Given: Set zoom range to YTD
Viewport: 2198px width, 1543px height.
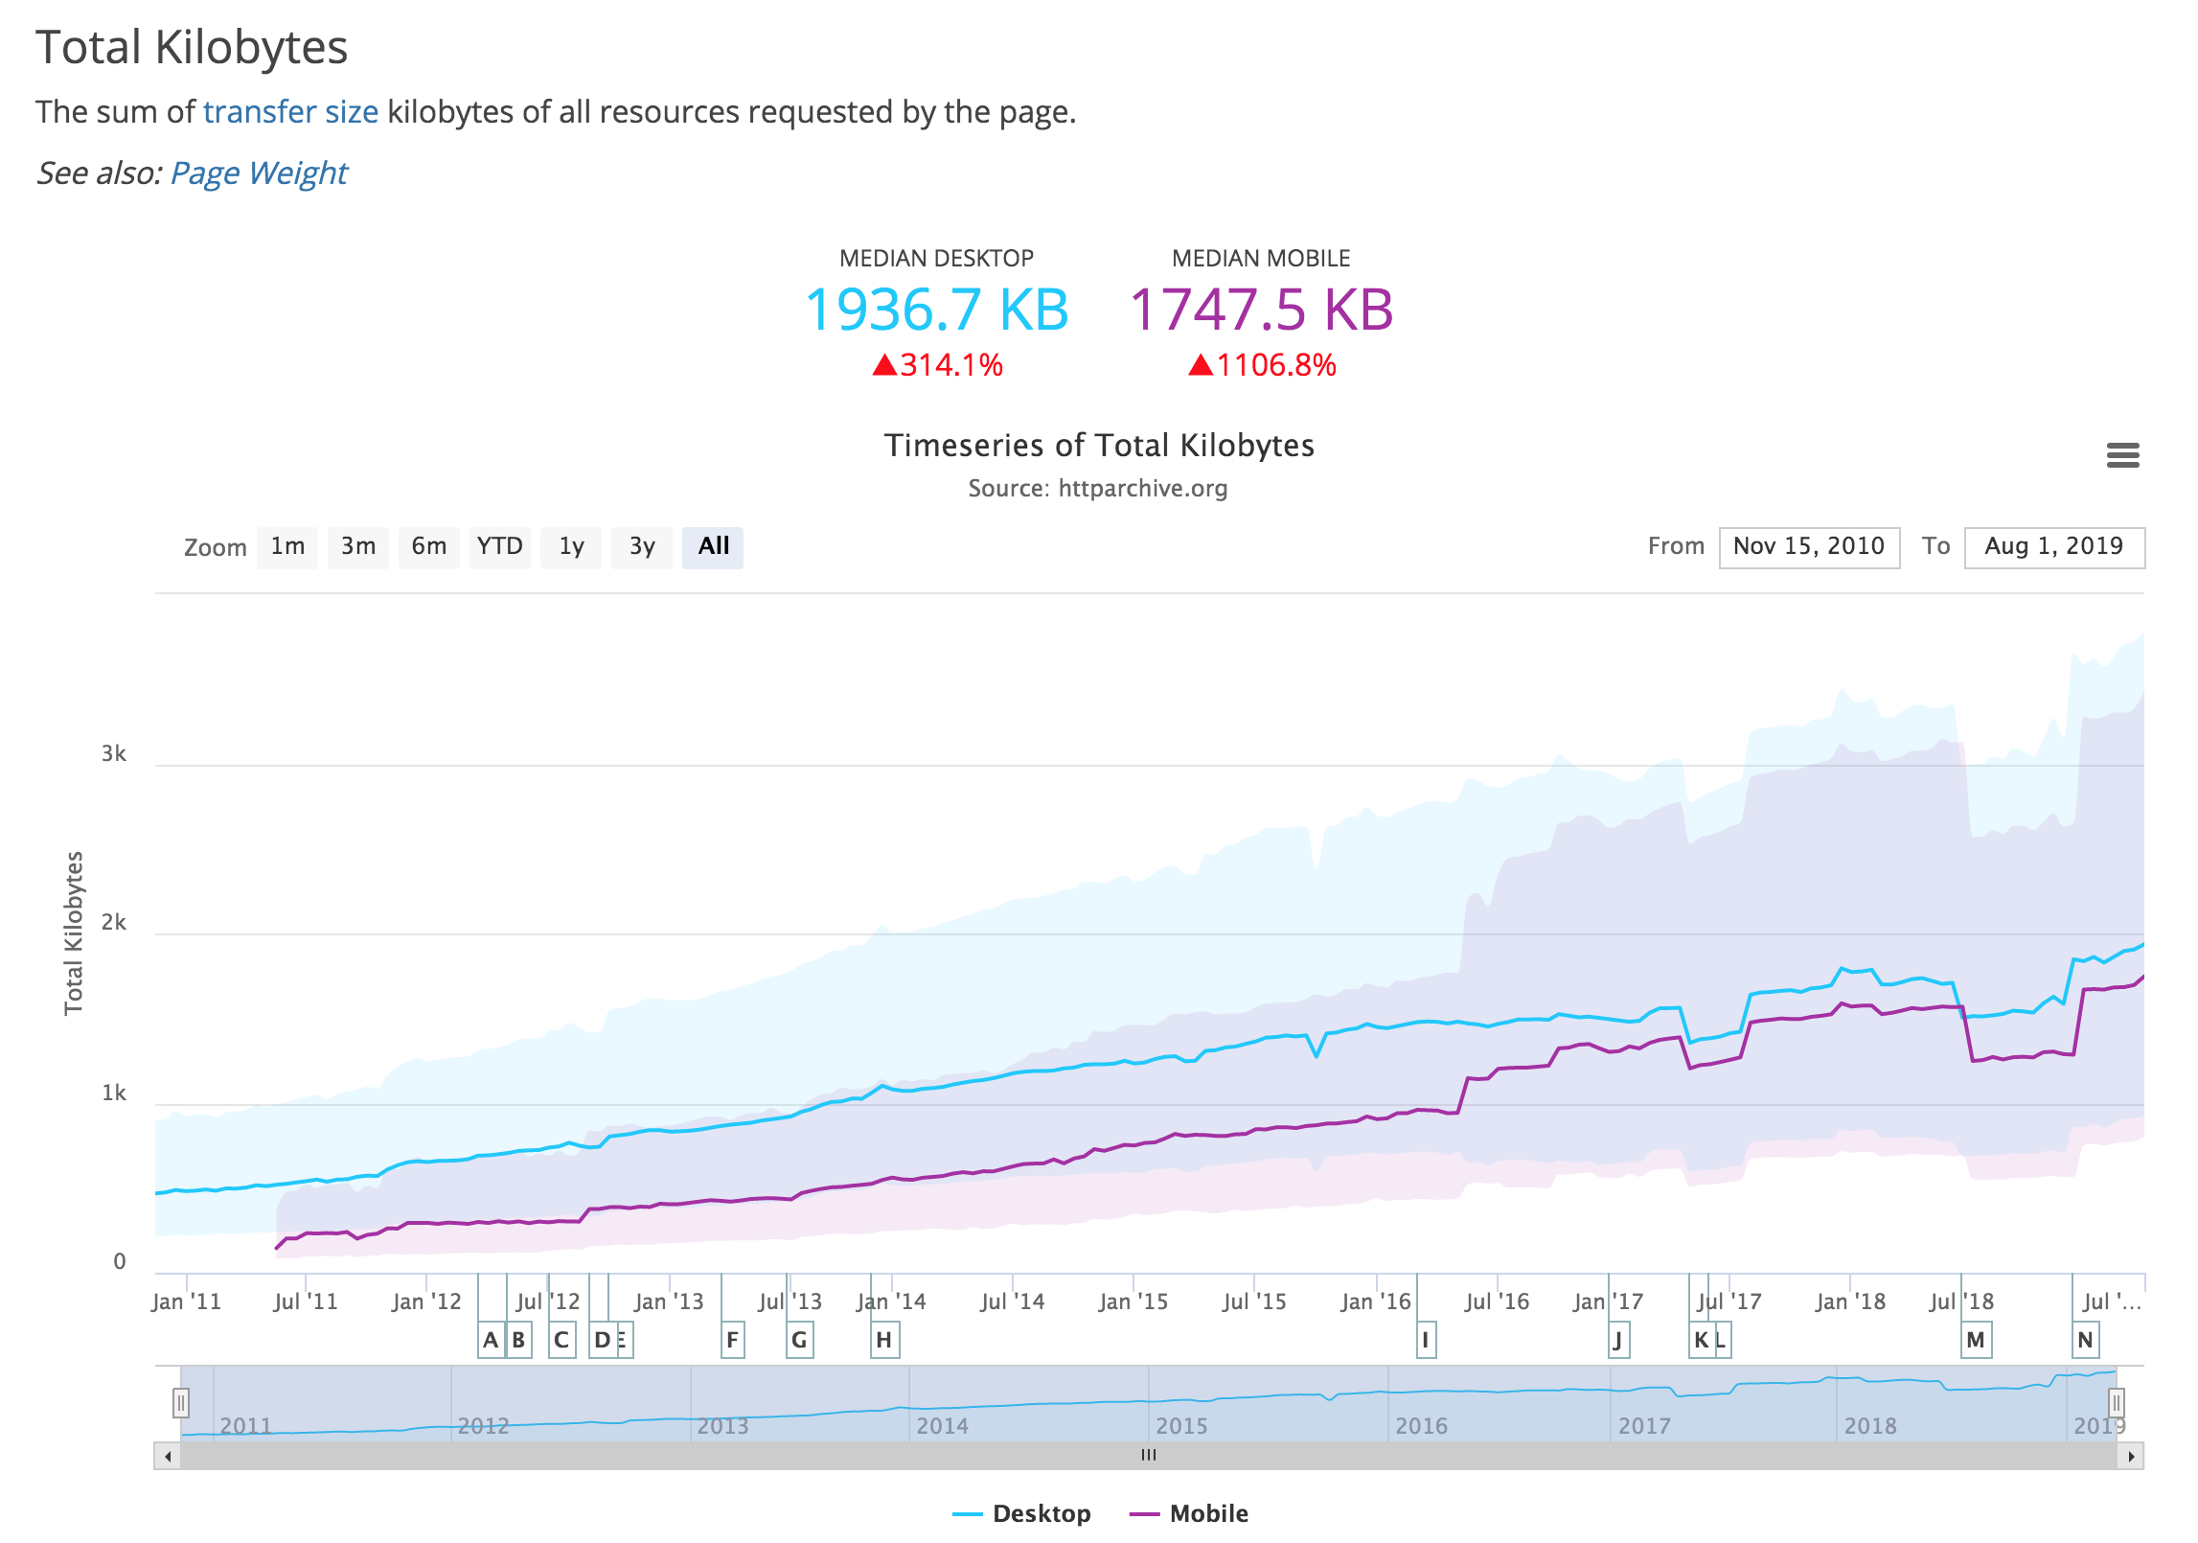Looking at the screenshot, I should (499, 547).
